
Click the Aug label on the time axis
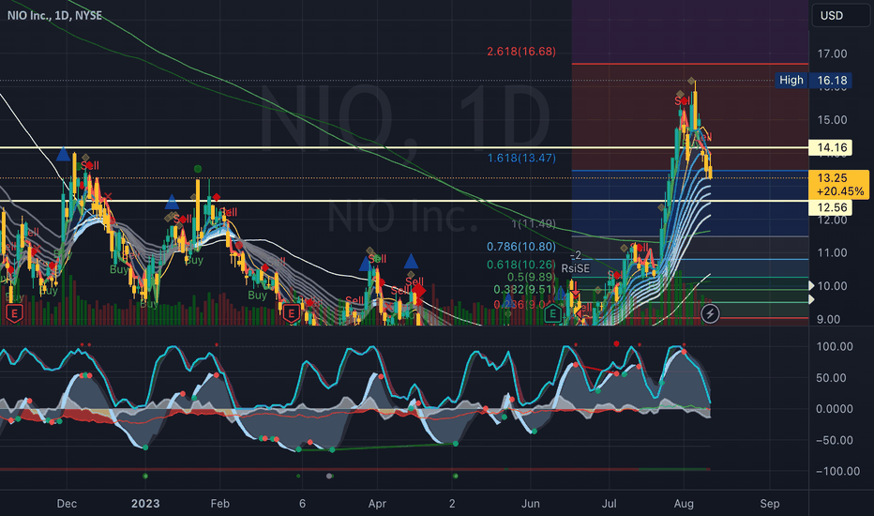point(684,504)
